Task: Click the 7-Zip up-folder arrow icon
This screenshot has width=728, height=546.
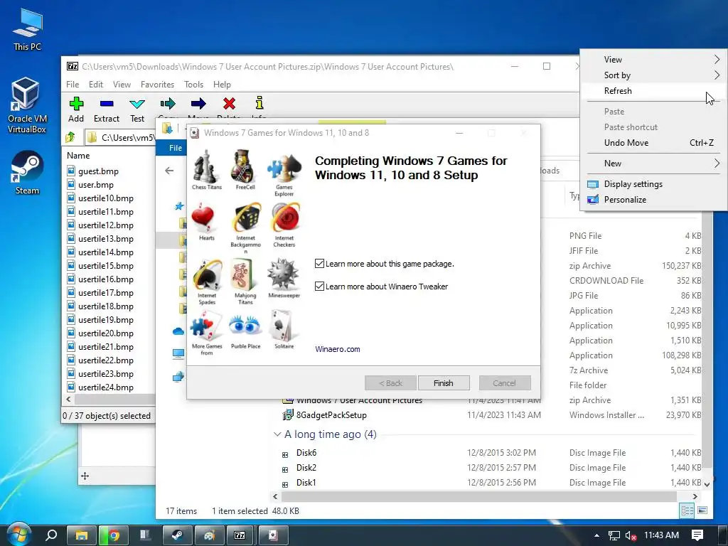Action: point(70,137)
